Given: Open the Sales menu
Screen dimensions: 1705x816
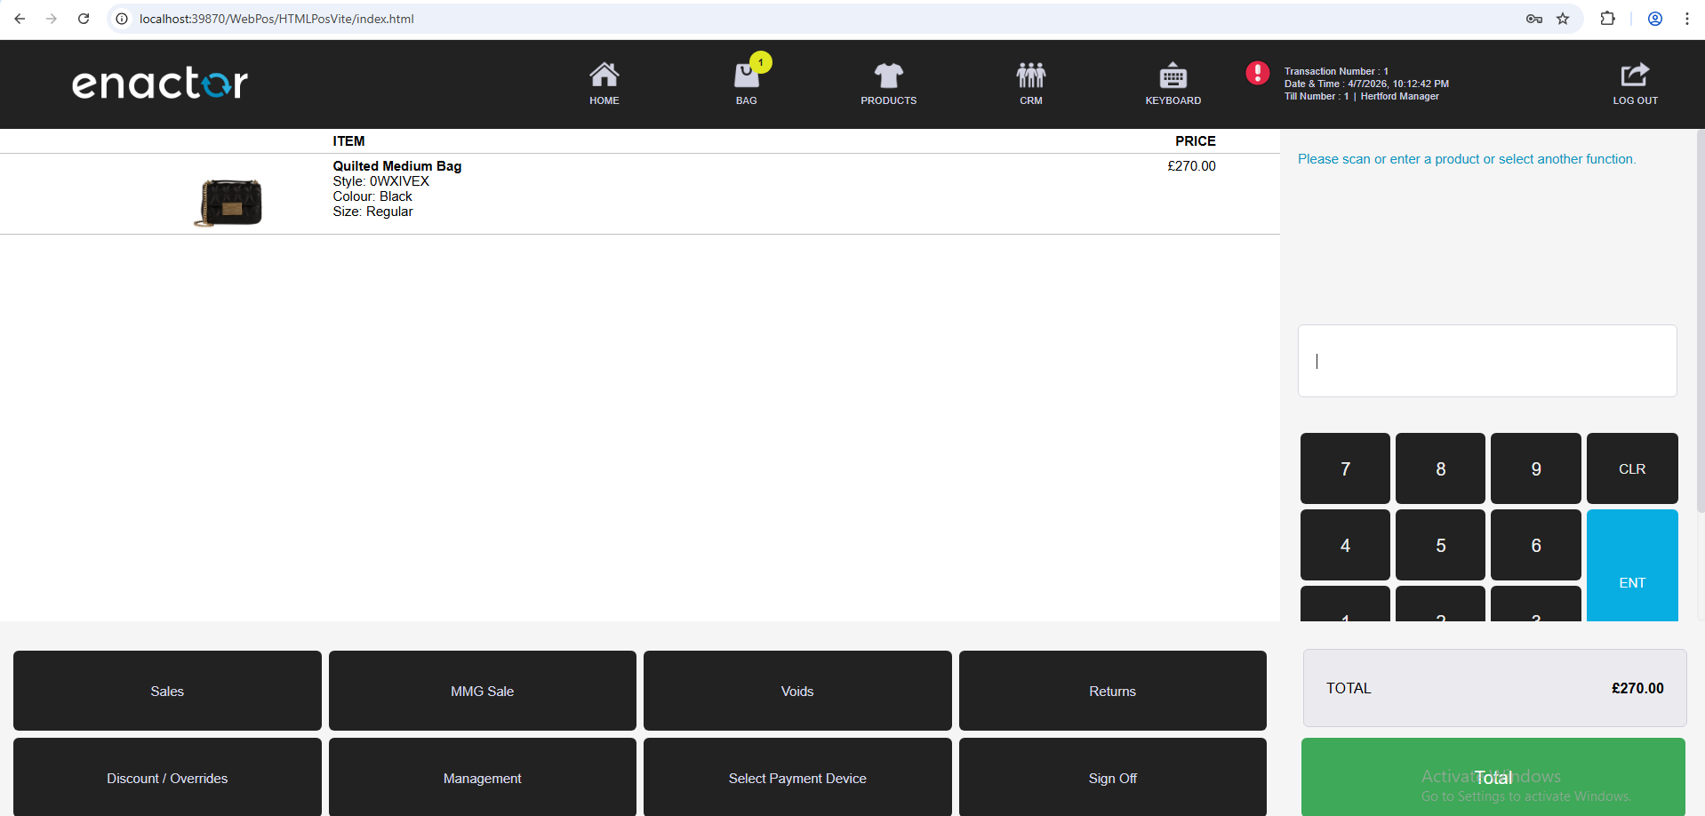Looking at the screenshot, I should (x=167, y=691).
